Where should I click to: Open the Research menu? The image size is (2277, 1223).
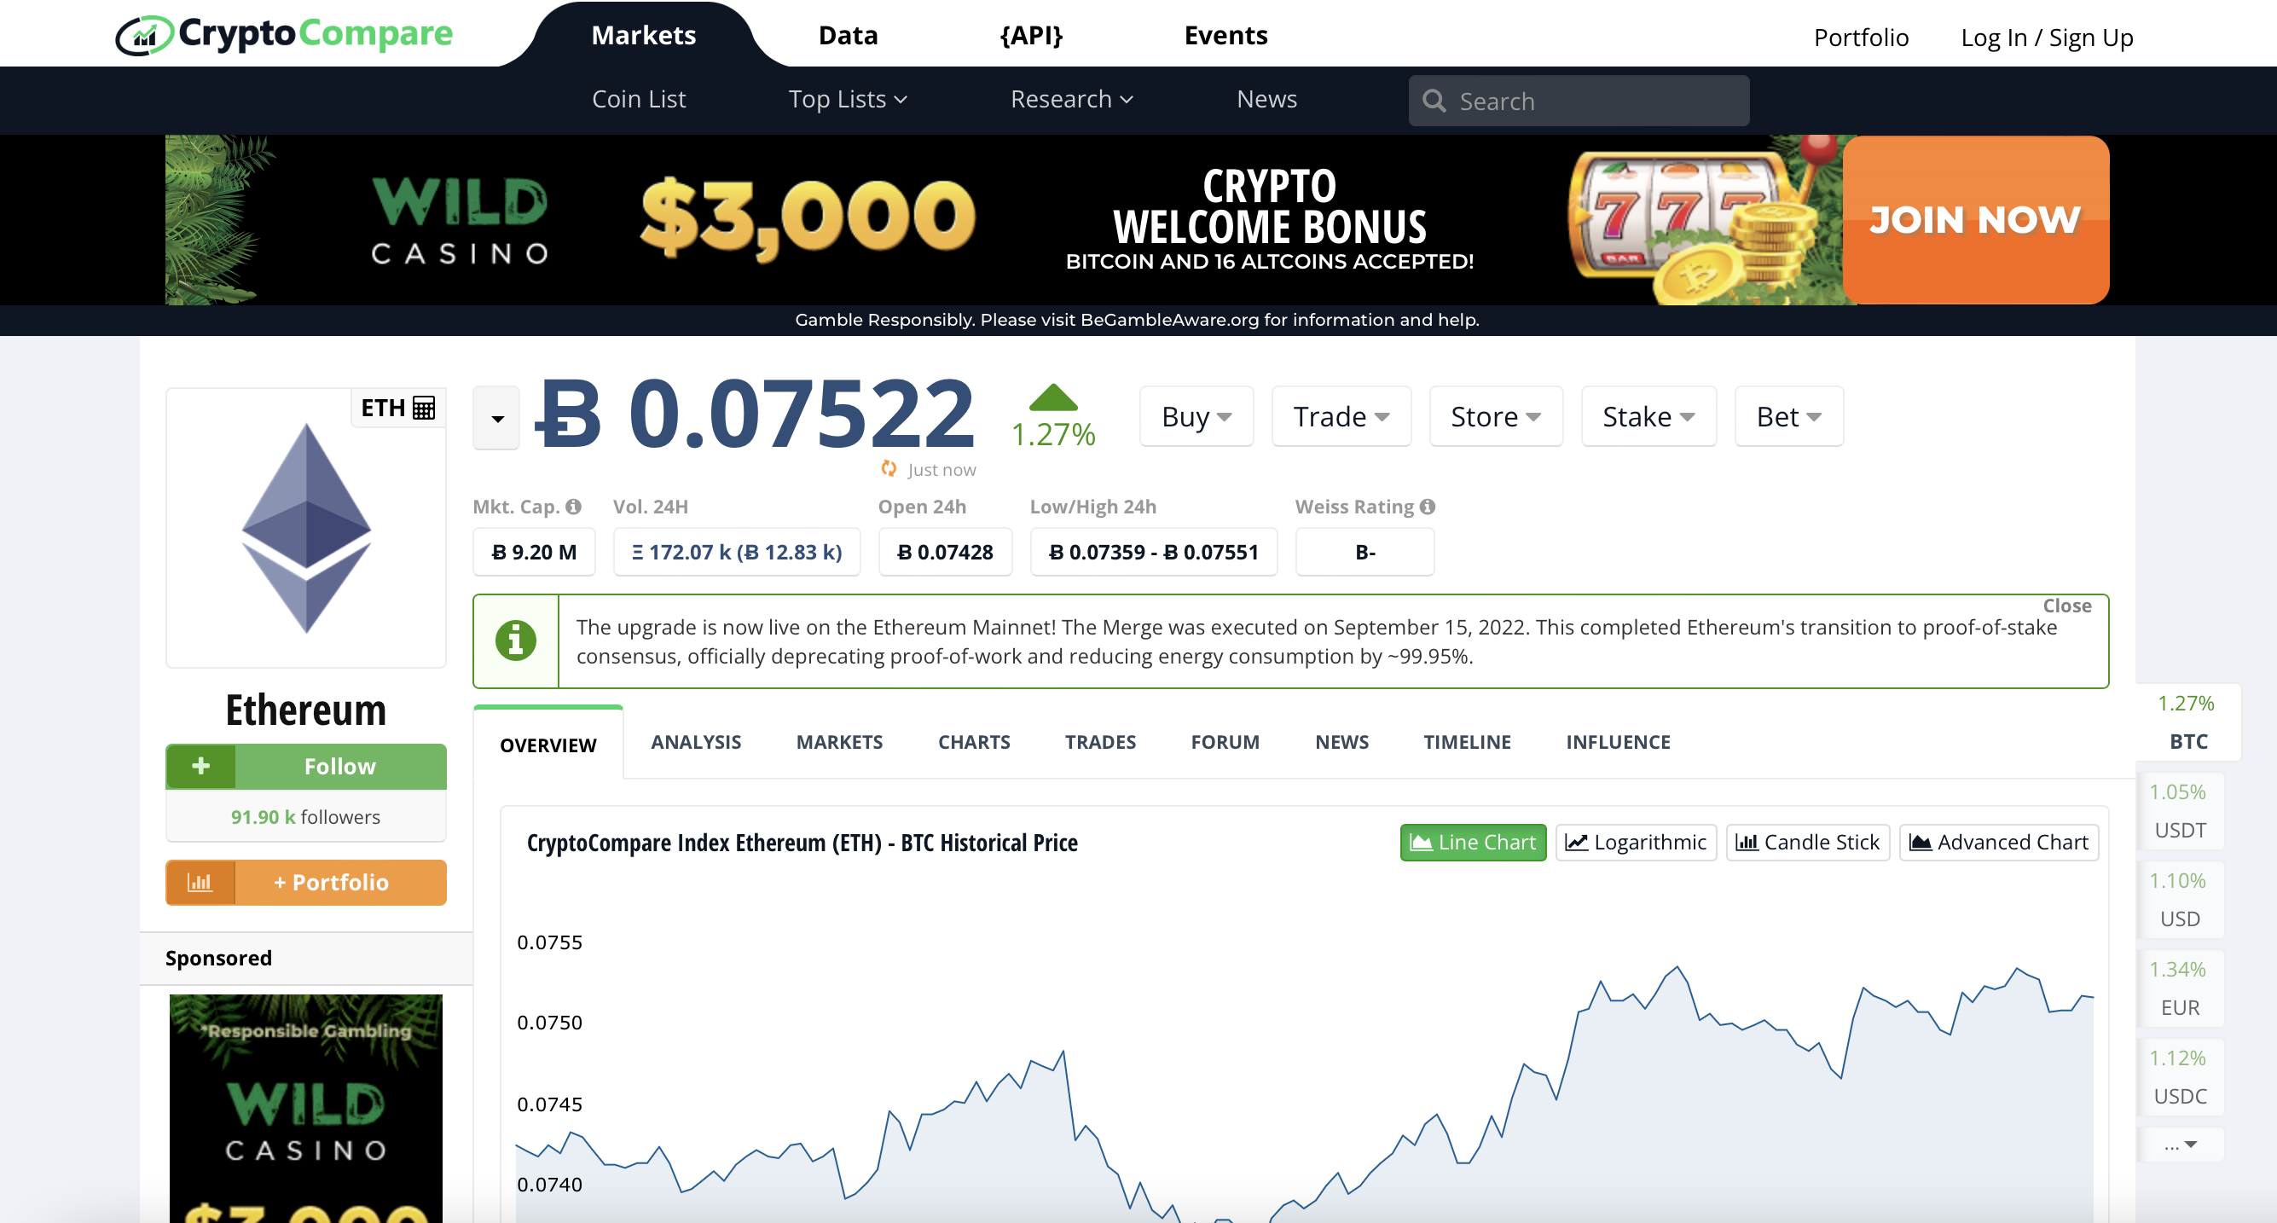(1071, 99)
